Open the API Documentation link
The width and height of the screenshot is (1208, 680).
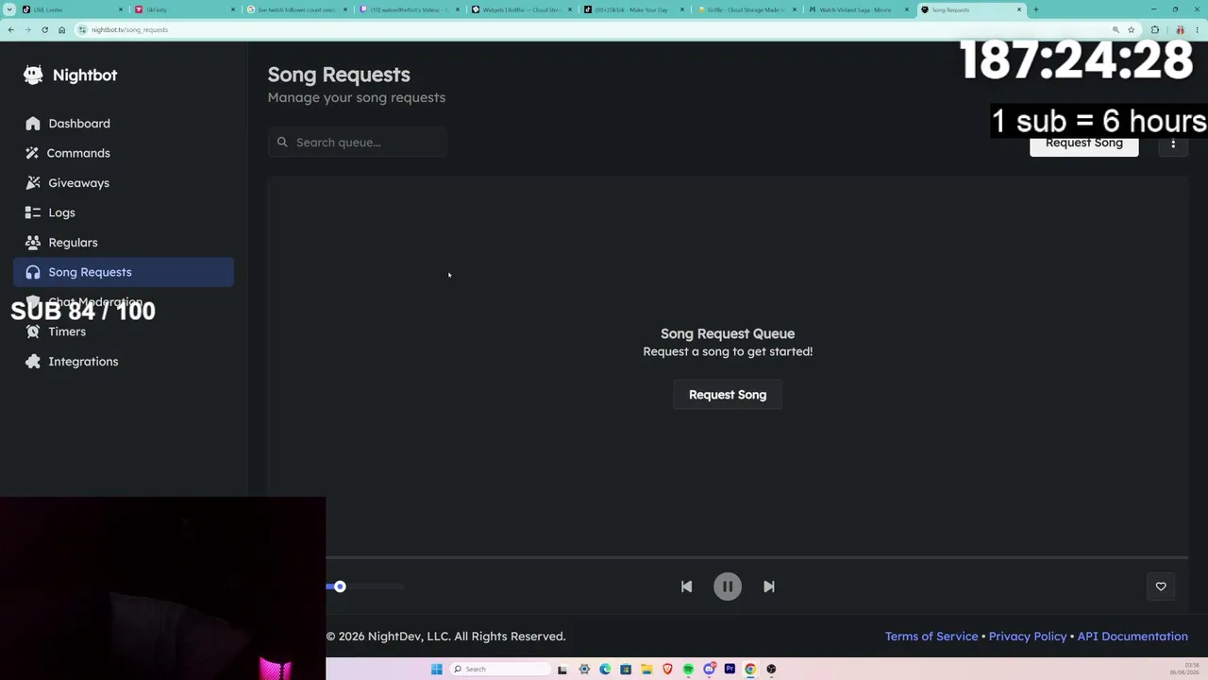pos(1132,637)
